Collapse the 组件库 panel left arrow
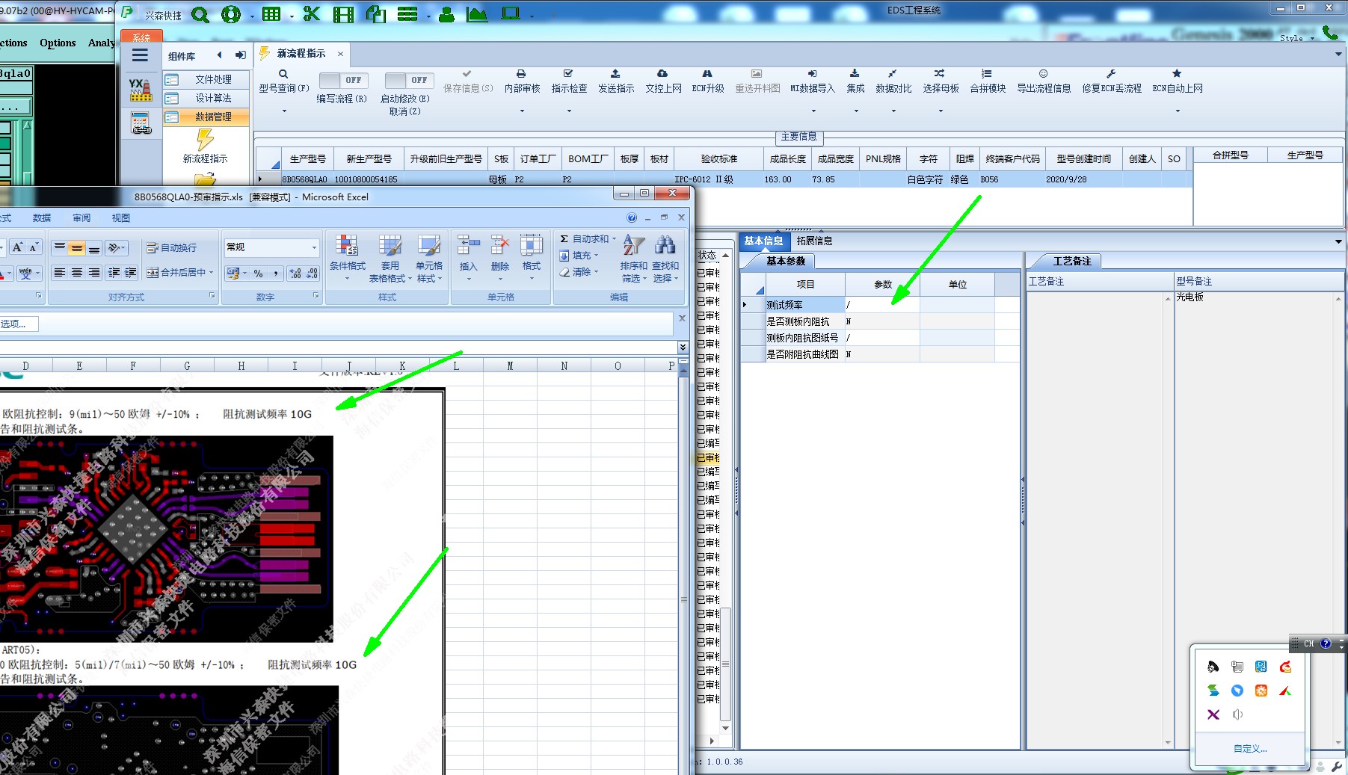Image resolution: width=1348 pixels, height=775 pixels. tap(219, 55)
